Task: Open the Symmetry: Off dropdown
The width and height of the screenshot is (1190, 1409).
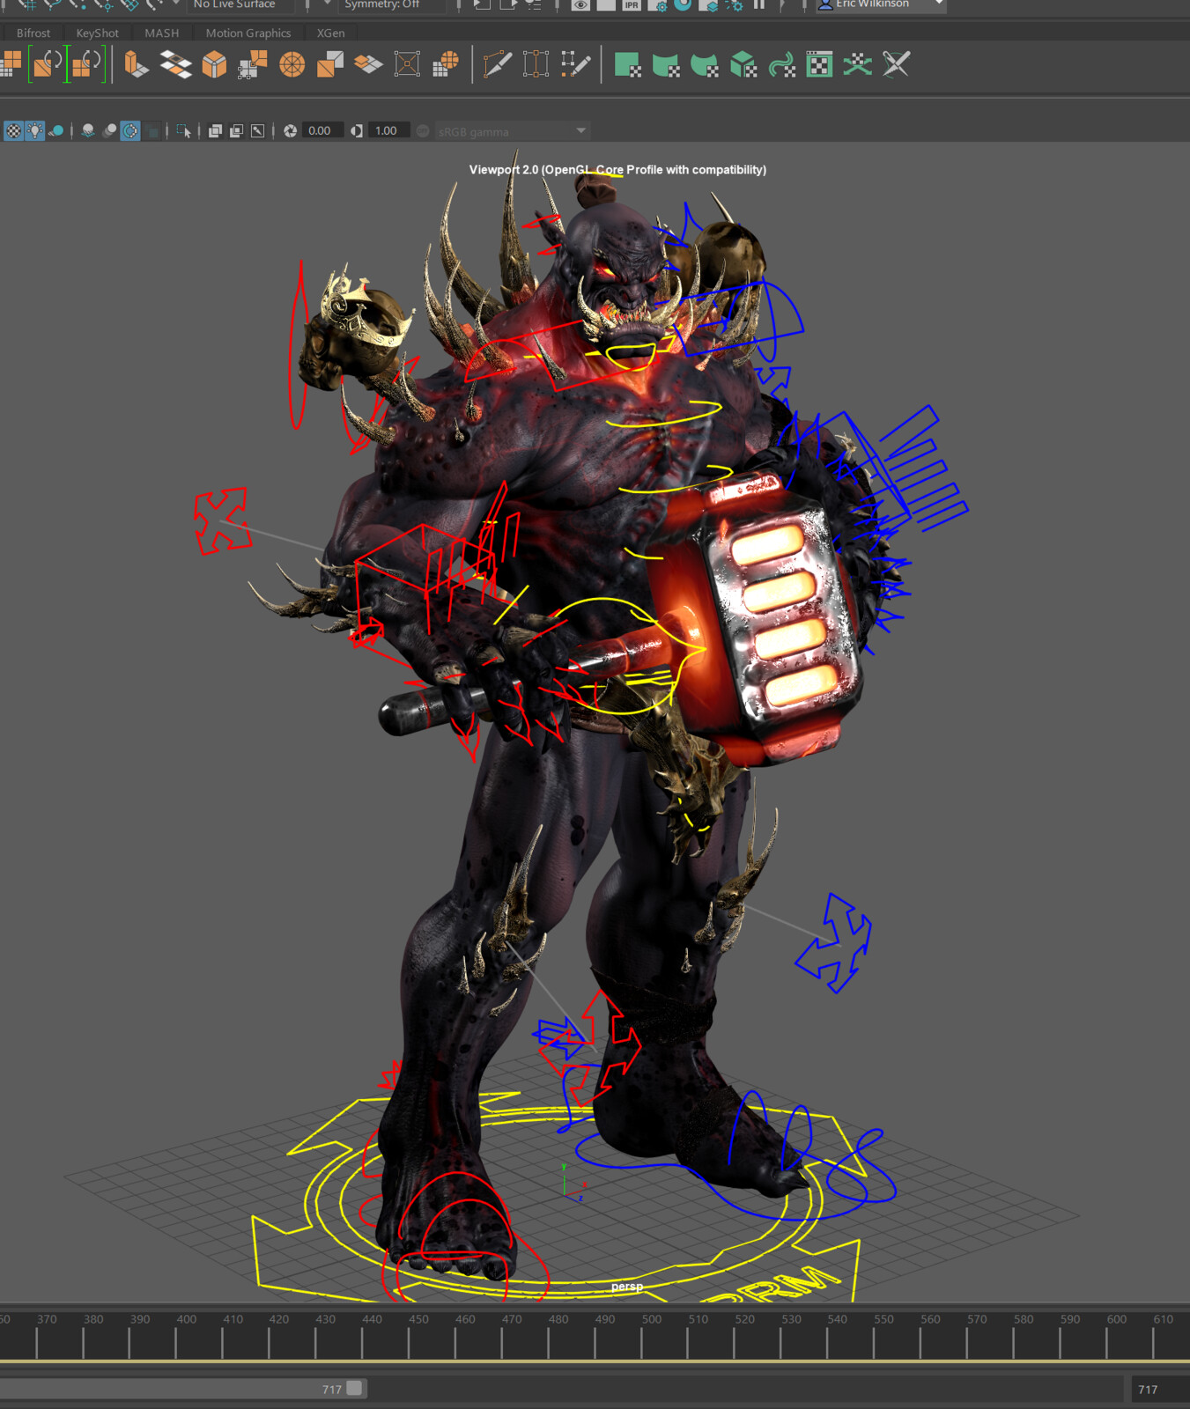Action: pyautogui.click(x=390, y=5)
